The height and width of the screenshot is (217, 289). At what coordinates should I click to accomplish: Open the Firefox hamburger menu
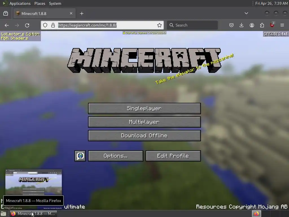click(x=282, y=25)
